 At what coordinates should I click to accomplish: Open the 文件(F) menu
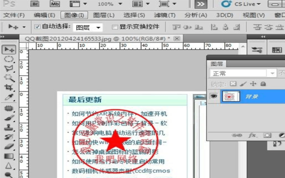point(14,15)
